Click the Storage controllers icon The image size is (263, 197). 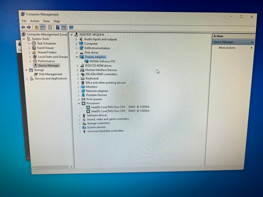84,123
